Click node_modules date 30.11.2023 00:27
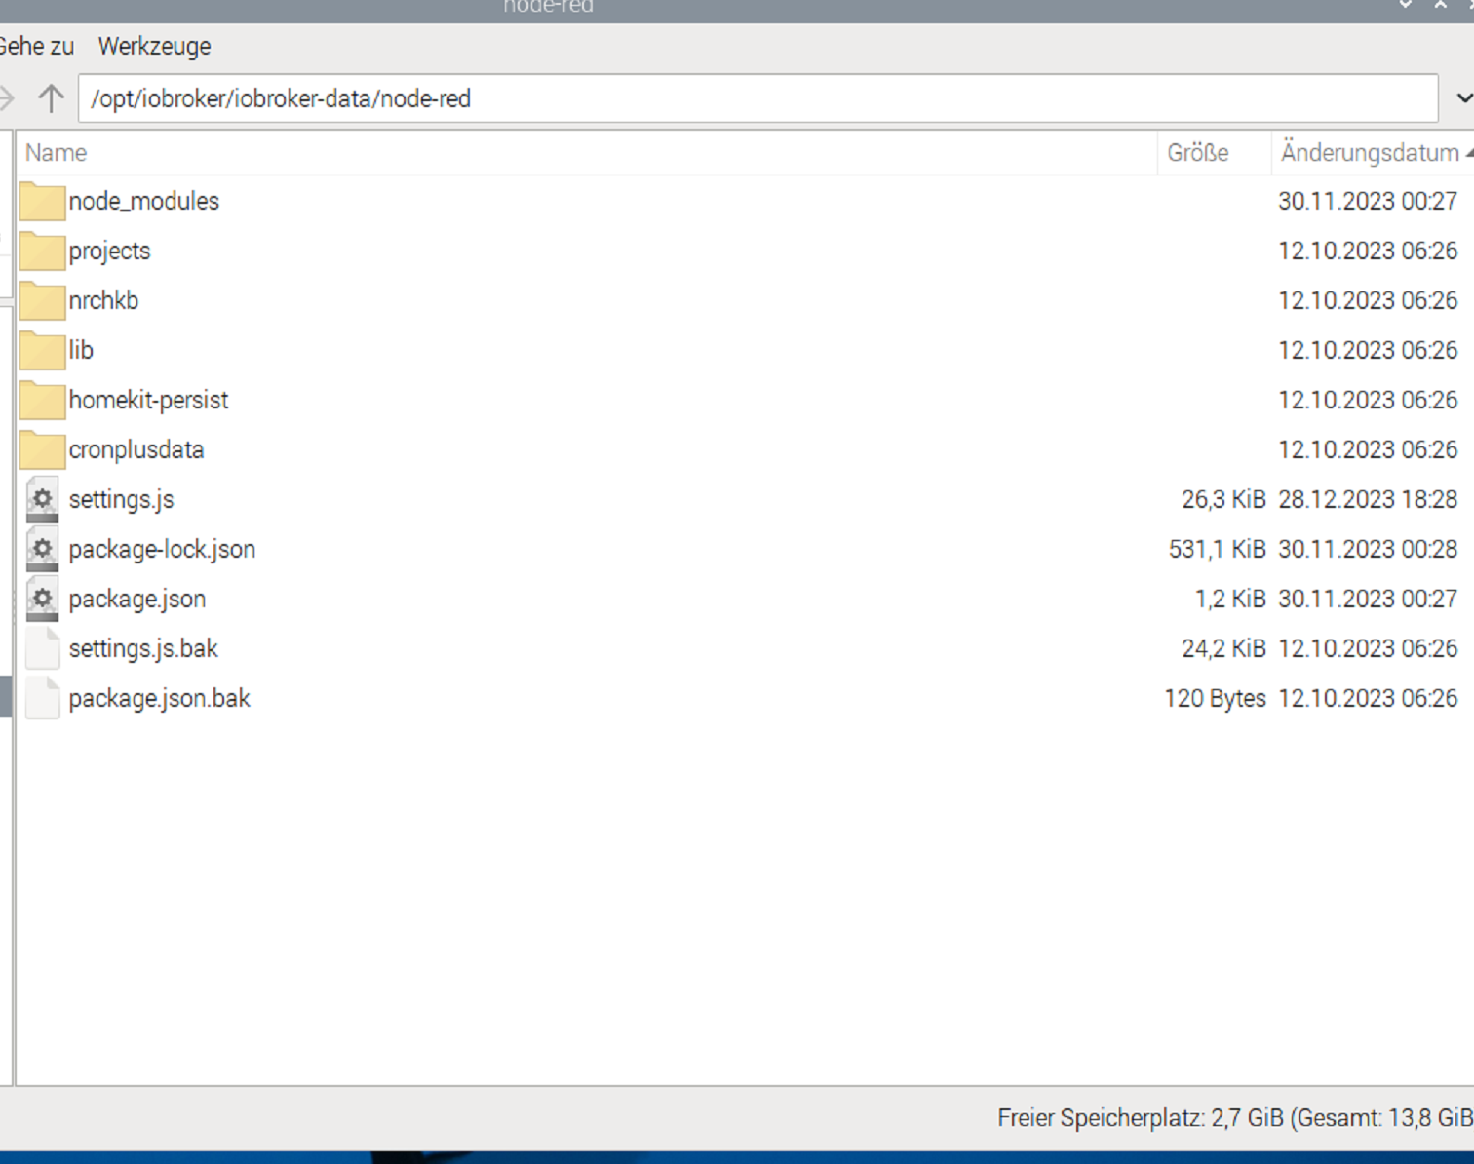 [x=1368, y=201]
